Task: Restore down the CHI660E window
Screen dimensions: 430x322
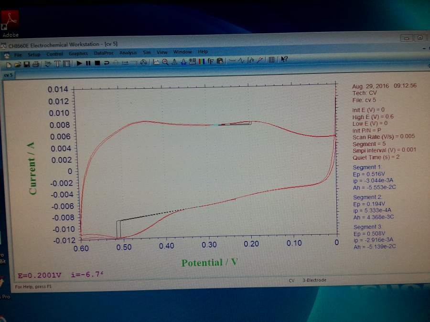Action: pos(419,38)
